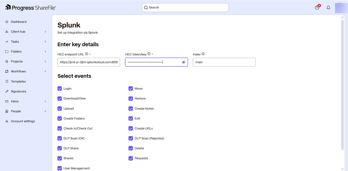Click the Workflows icon in sidebar

click(7, 71)
